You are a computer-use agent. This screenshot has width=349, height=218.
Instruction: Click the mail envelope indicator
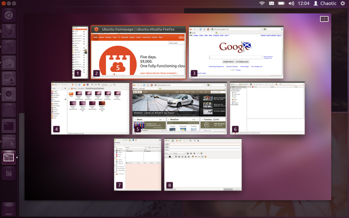271,3
